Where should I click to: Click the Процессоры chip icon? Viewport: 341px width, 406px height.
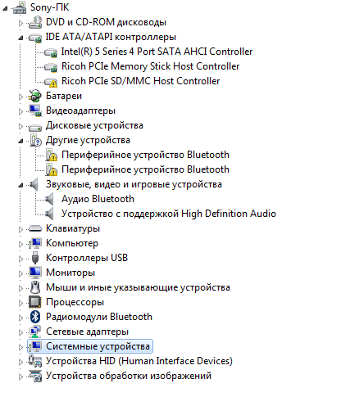35,302
